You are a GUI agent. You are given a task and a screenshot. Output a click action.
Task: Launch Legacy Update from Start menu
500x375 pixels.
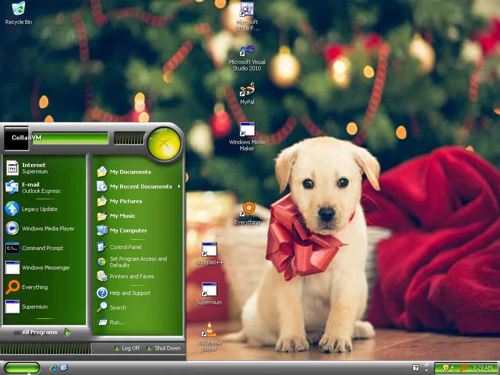point(44,209)
